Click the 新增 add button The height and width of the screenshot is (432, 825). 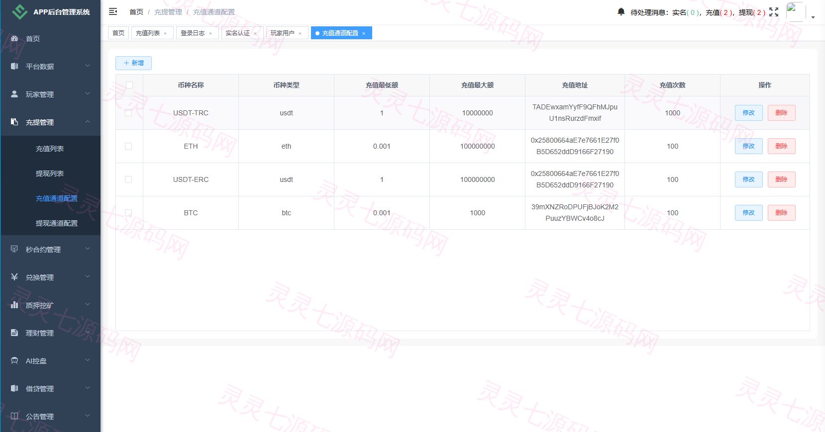pyautogui.click(x=133, y=63)
